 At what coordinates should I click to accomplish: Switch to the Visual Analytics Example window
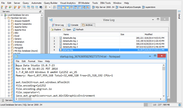128,7
